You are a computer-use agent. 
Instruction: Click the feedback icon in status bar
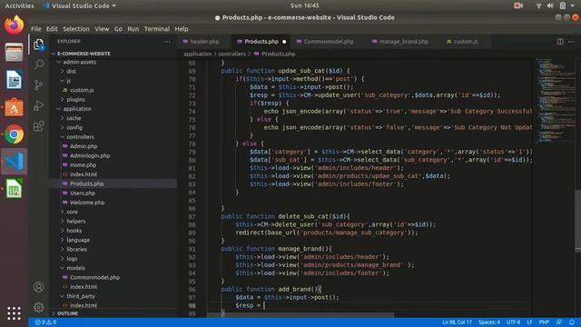pos(559,322)
